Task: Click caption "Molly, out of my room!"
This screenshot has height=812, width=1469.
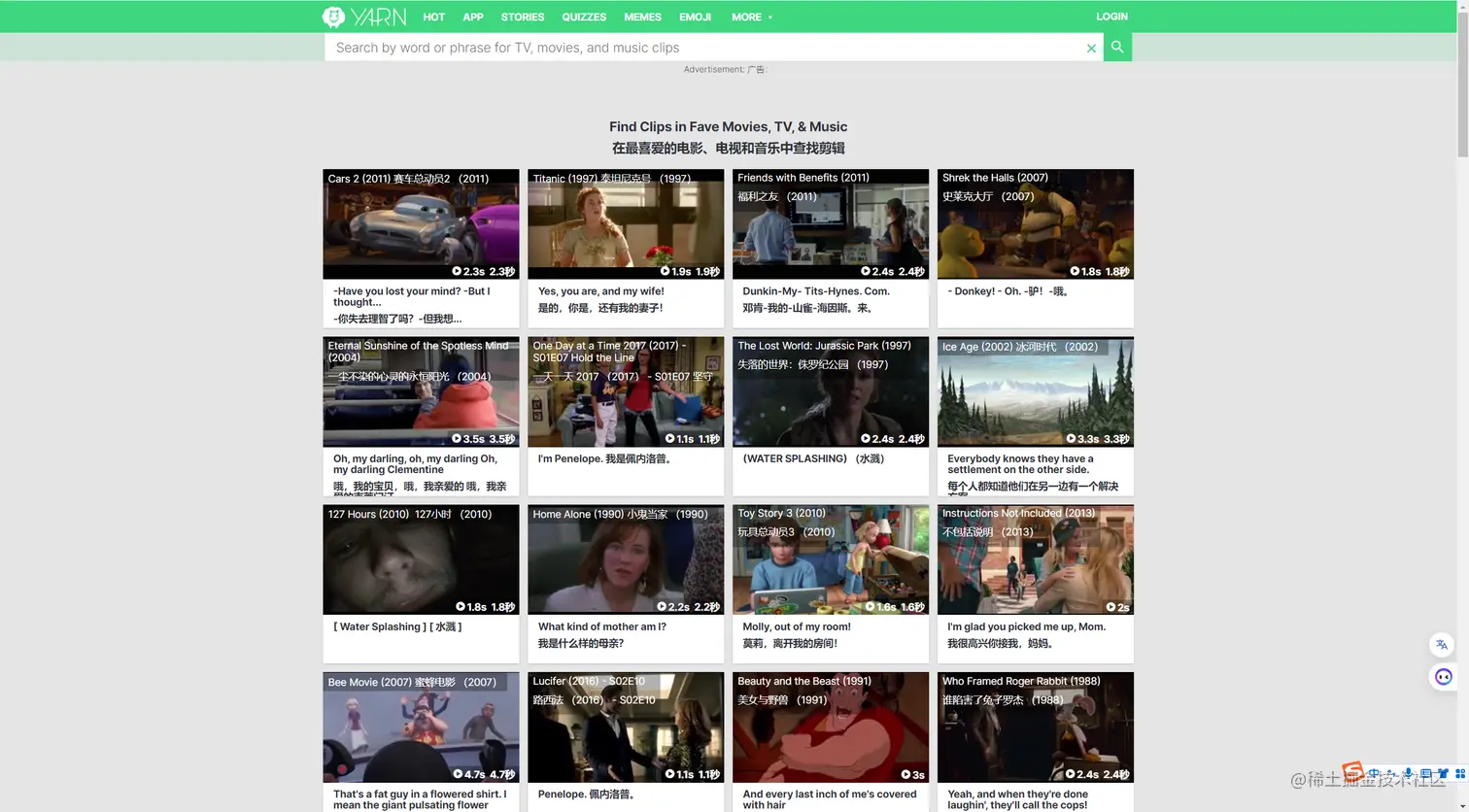Action: 797,627
